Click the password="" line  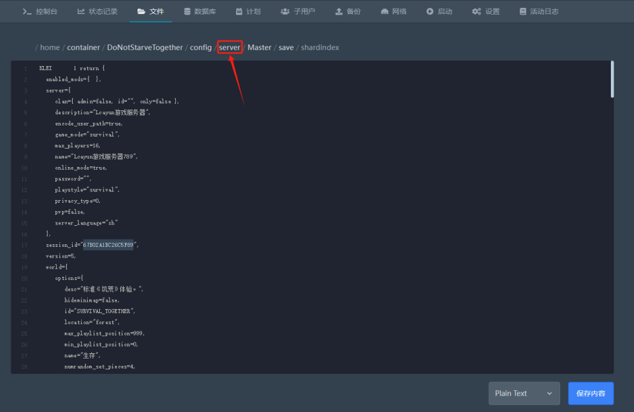point(73,179)
